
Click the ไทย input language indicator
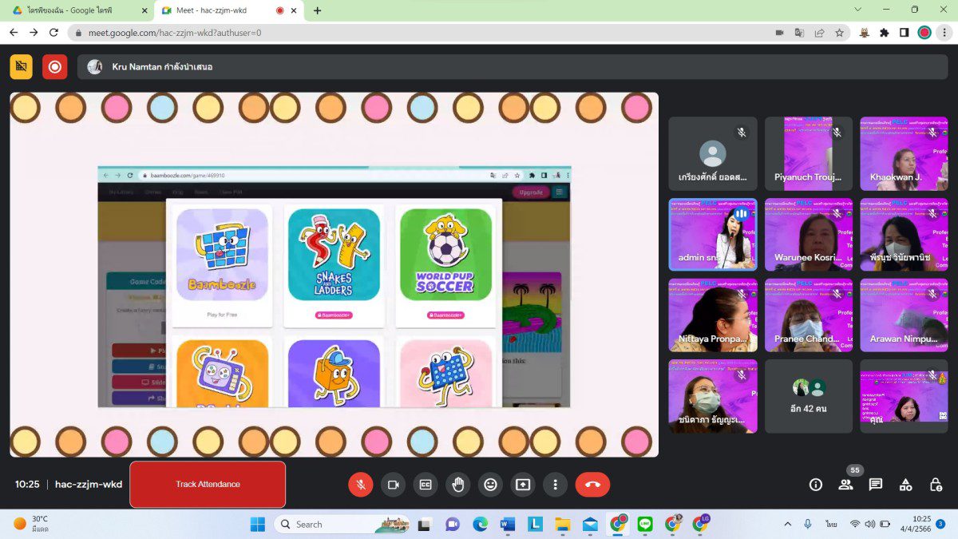point(832,524)
